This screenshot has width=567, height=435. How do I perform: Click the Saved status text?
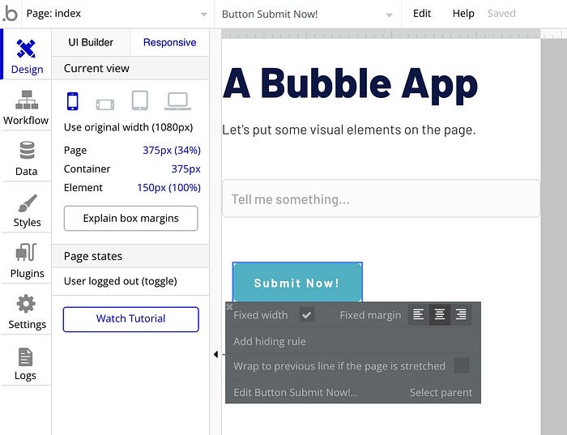click(501, 14)
